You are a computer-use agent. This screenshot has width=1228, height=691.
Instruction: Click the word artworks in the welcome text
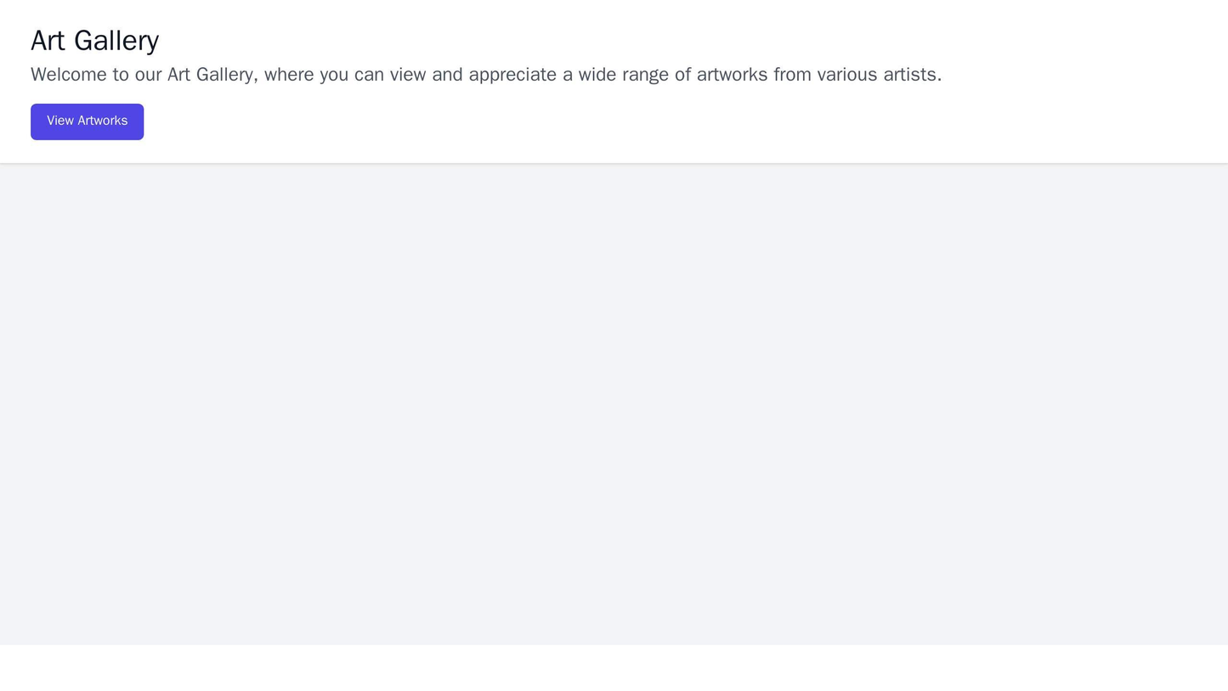pyautogui.click(x=729, y=75)
